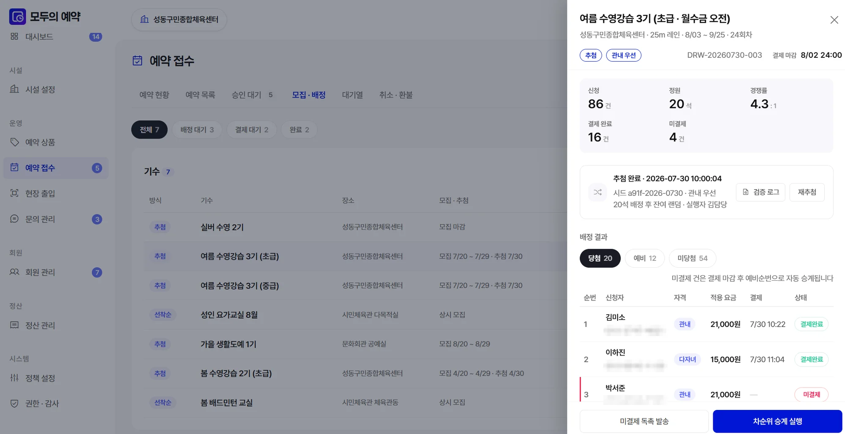
Task: Click 차순위 승계 실행 button
Action: point(777,421)
